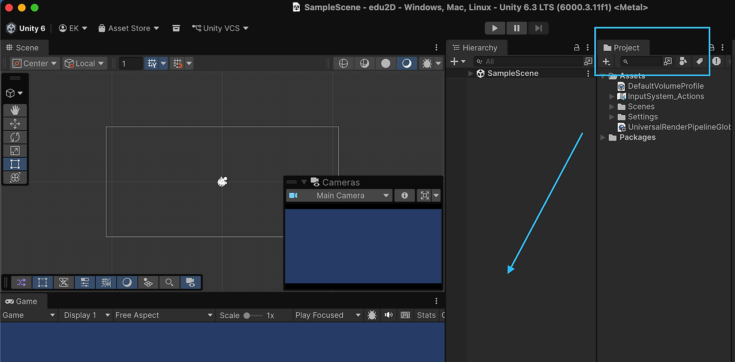This screenshot has width=735, height=362.
Task: Open Hierarchy panel three-dot menu
Action: [x=587, y=48]
